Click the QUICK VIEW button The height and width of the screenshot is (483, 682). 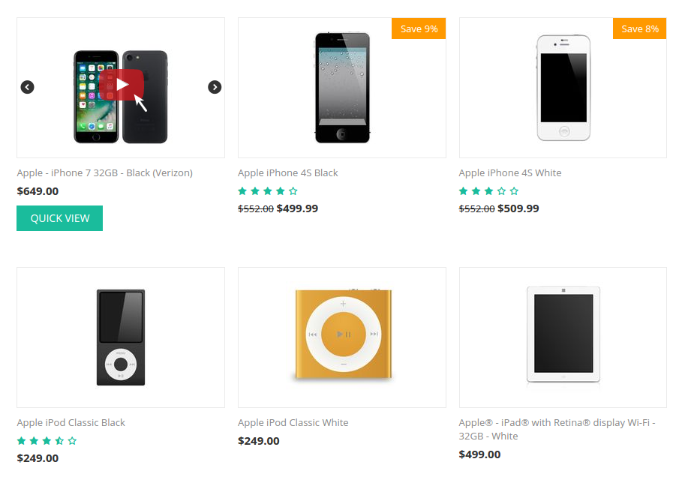[x=59, y=218]
